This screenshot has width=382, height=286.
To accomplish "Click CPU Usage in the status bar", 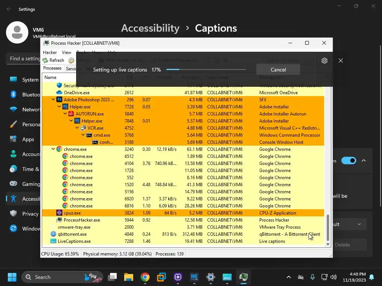I will [x=60, y=254].
